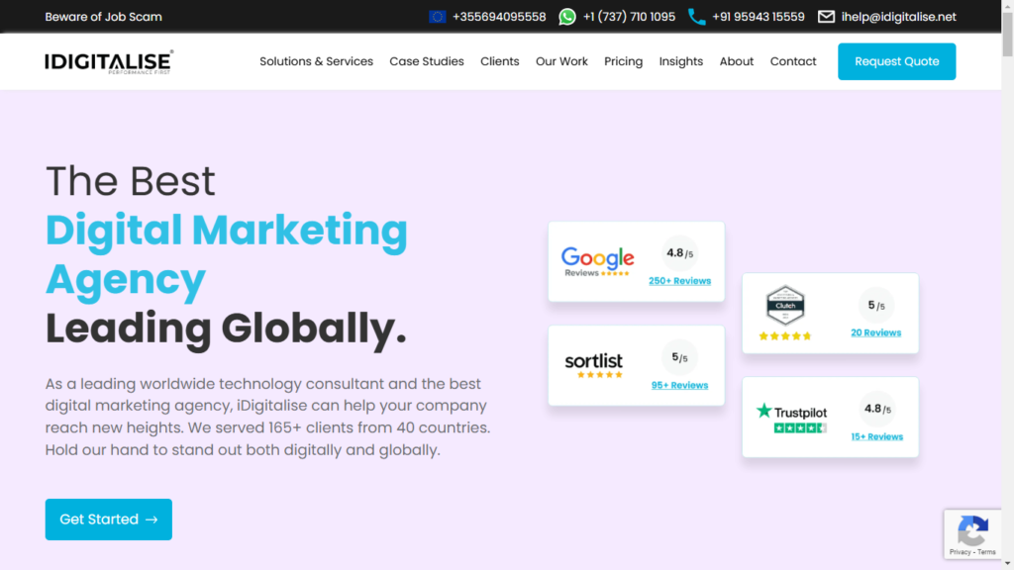
Task: Click the iDigitalise logo
Action: click(x=109, y=62)
